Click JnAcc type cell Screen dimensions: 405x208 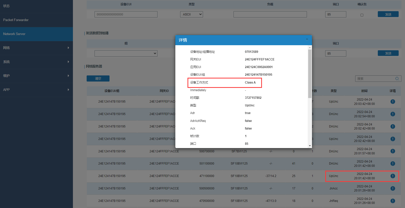click(x=334, y=188)
